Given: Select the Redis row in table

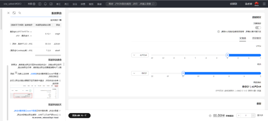Looking at the screenshot, I should (x=36, y=50).
